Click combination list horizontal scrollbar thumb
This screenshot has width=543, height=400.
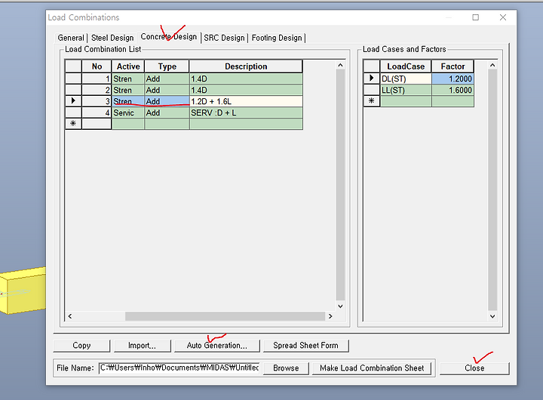pyautogui.click(x=225, y=316)
